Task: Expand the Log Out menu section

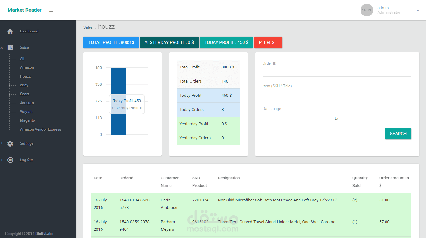Action: (2, 160)
